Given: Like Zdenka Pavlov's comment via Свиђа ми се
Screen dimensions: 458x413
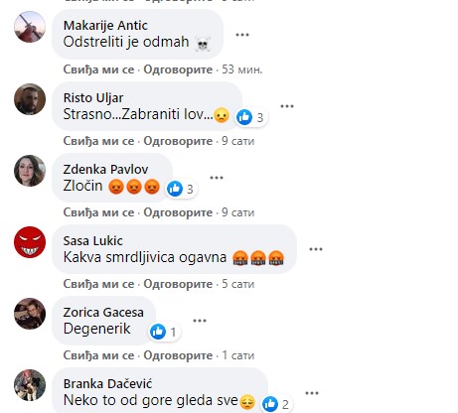Looking at the screenshot, I should 98,212.
